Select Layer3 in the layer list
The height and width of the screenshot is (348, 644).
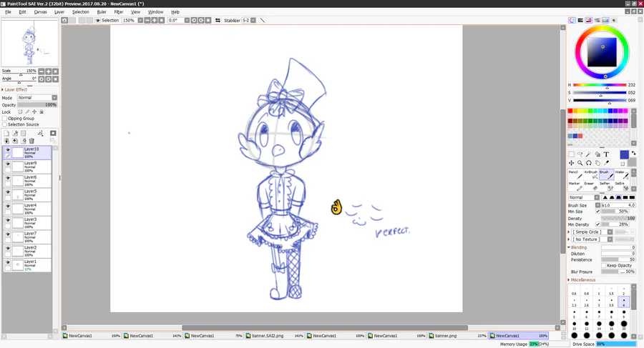coord(27,223)
